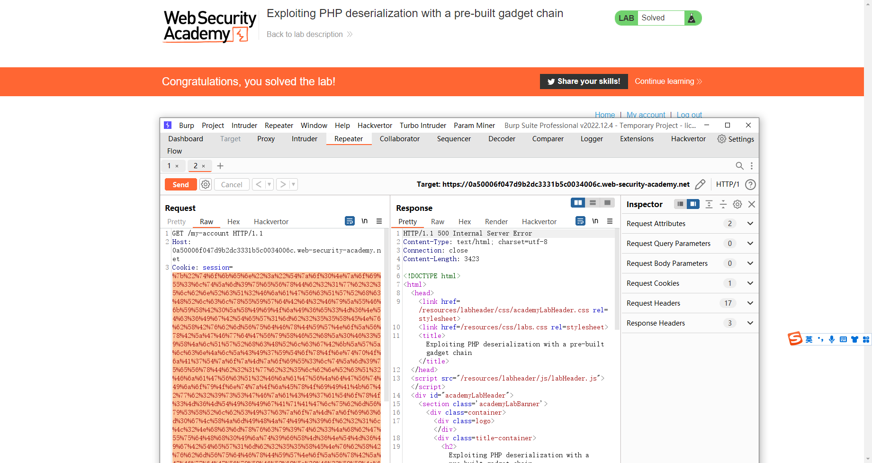Click the Burp Suite logo icon in the title bar
The image size is (872, 463).
point(168,125)
